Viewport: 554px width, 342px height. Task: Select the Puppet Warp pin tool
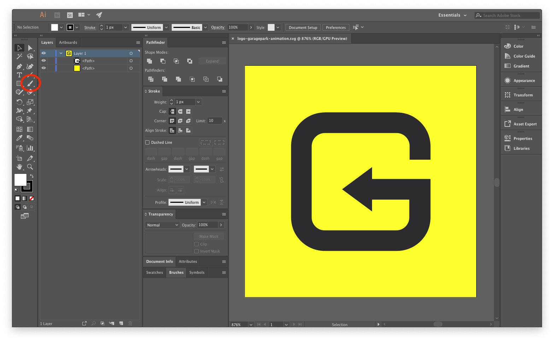[30, 111]
